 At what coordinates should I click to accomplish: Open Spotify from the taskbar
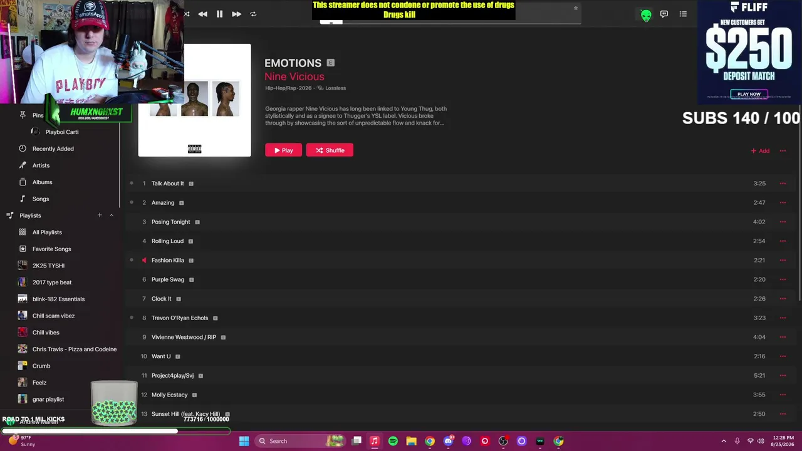coord(393,441)
